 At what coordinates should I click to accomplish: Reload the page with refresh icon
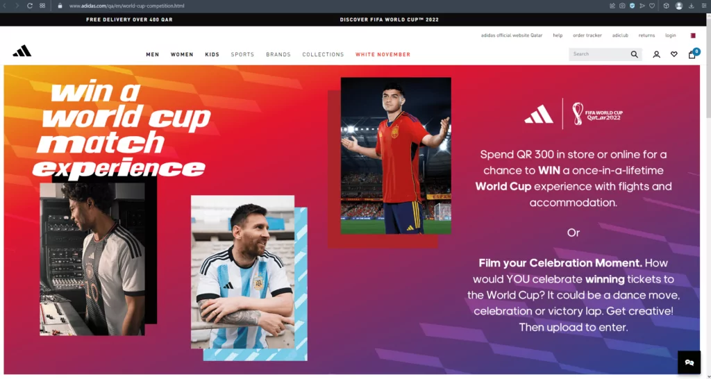click(30, 6)
